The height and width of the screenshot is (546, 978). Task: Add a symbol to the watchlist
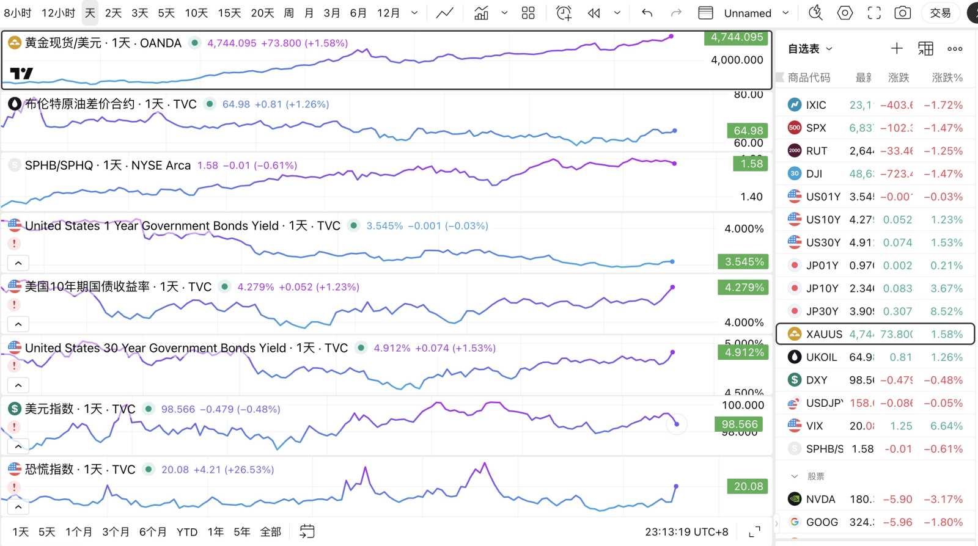897,48
